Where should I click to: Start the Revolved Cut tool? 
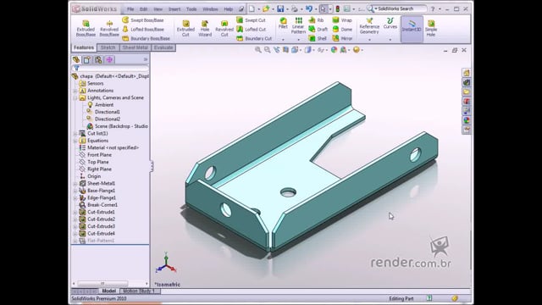coord(224,28)
